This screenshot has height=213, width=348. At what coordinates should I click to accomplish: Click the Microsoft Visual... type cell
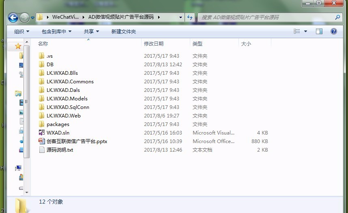coord(213,133)
